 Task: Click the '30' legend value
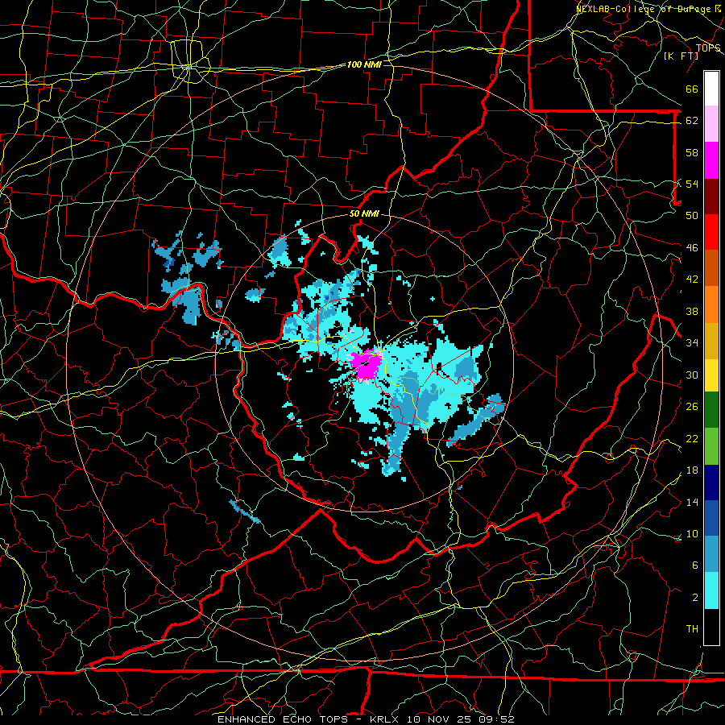692,375
